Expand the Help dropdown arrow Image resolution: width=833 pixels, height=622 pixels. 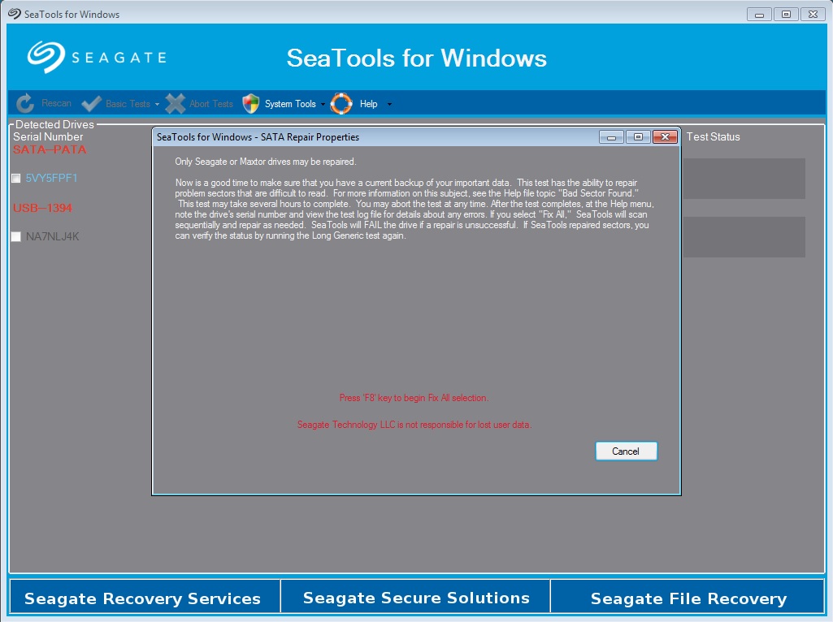[x=389, y=105]
